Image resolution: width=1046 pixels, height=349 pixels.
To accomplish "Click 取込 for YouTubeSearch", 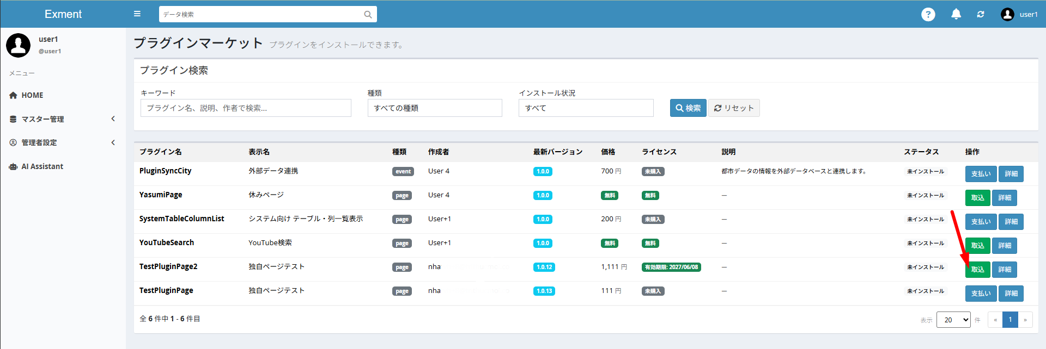I will (x=978, y=246).
